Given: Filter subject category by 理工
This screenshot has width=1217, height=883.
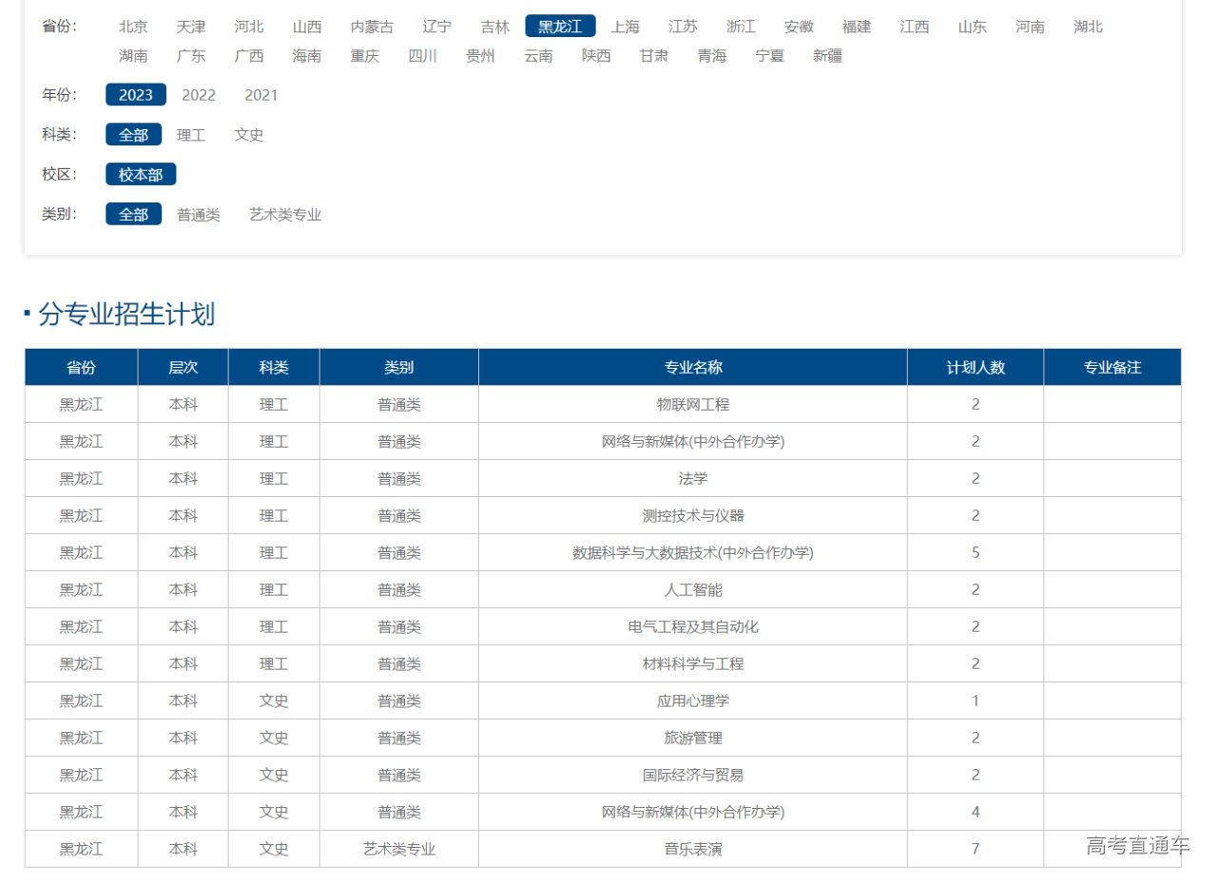Looking at the screenshot, I should click(x=191, y=135).
